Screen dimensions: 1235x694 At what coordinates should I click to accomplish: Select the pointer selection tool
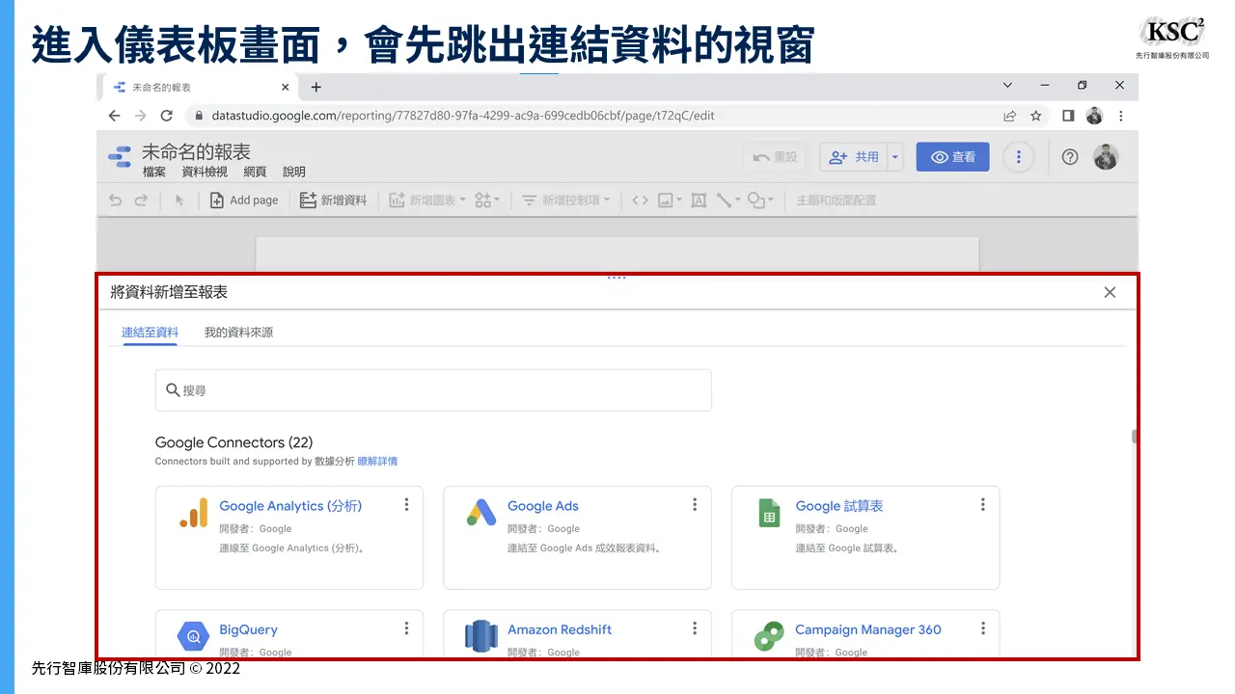pyautogui.click(x=178, y=200)
